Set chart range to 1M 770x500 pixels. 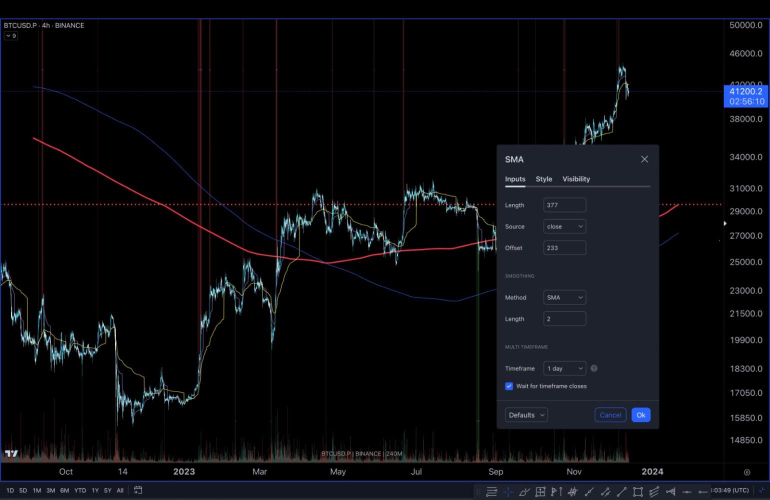tap(37, 490)
